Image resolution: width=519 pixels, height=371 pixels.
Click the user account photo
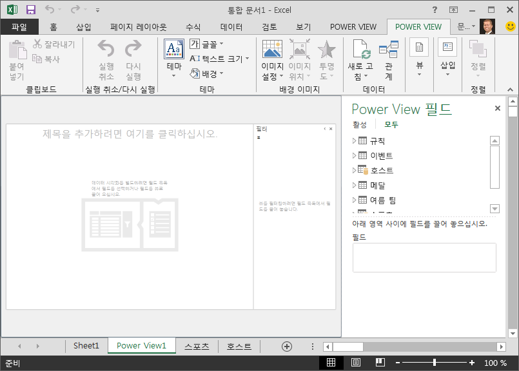click(487, 26)
